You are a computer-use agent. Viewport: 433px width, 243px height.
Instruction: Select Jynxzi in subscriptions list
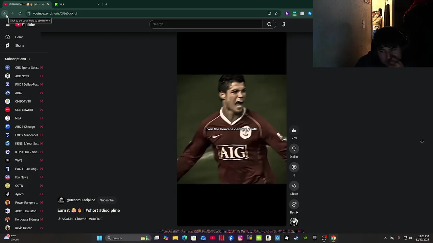click(x=24, y=194)
